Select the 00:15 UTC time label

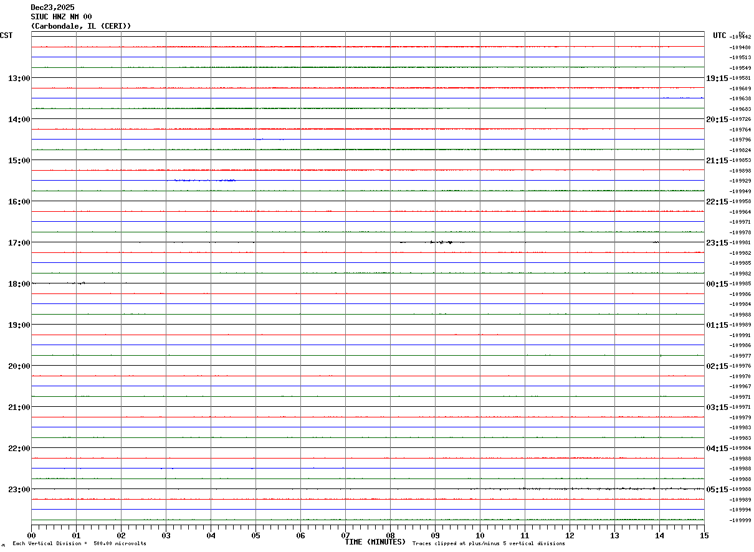click(x=717, y=283)
